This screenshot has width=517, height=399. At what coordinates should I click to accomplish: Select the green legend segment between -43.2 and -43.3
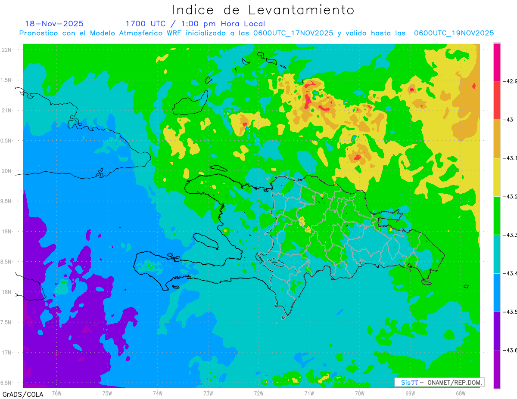[x=497, y=215]
